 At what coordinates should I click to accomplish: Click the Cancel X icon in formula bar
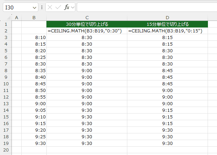click(51, 7)
